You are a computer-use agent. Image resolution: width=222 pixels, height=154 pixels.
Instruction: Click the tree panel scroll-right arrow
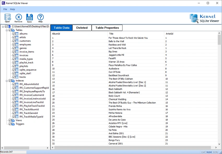[48, 148]
